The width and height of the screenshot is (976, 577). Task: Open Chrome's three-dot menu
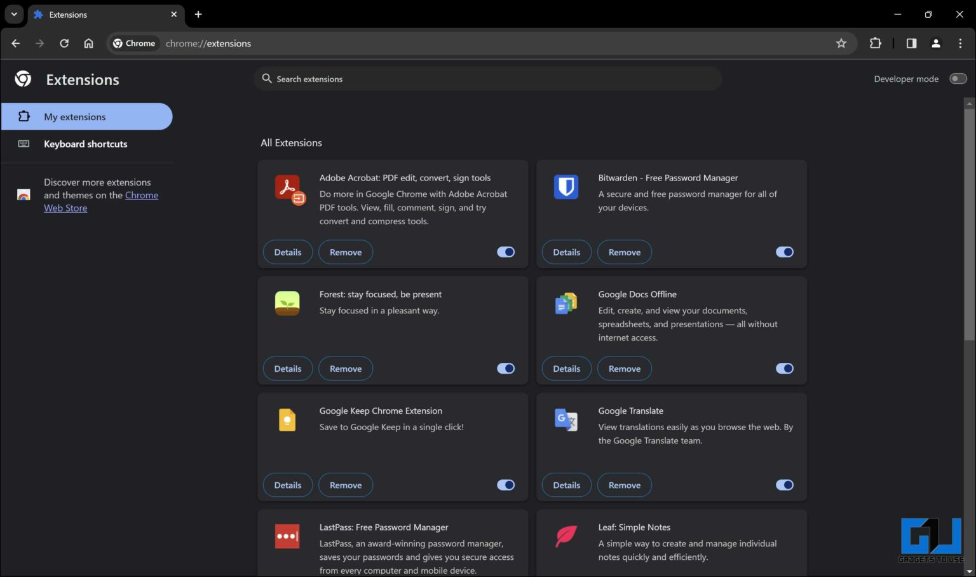[x=961, y=43]
